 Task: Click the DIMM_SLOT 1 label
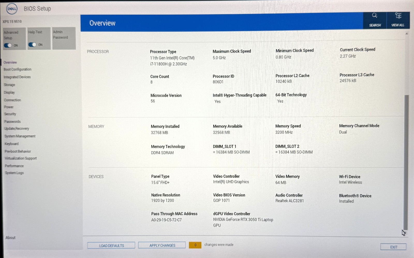pyautogui.click(x=224, y=146)
